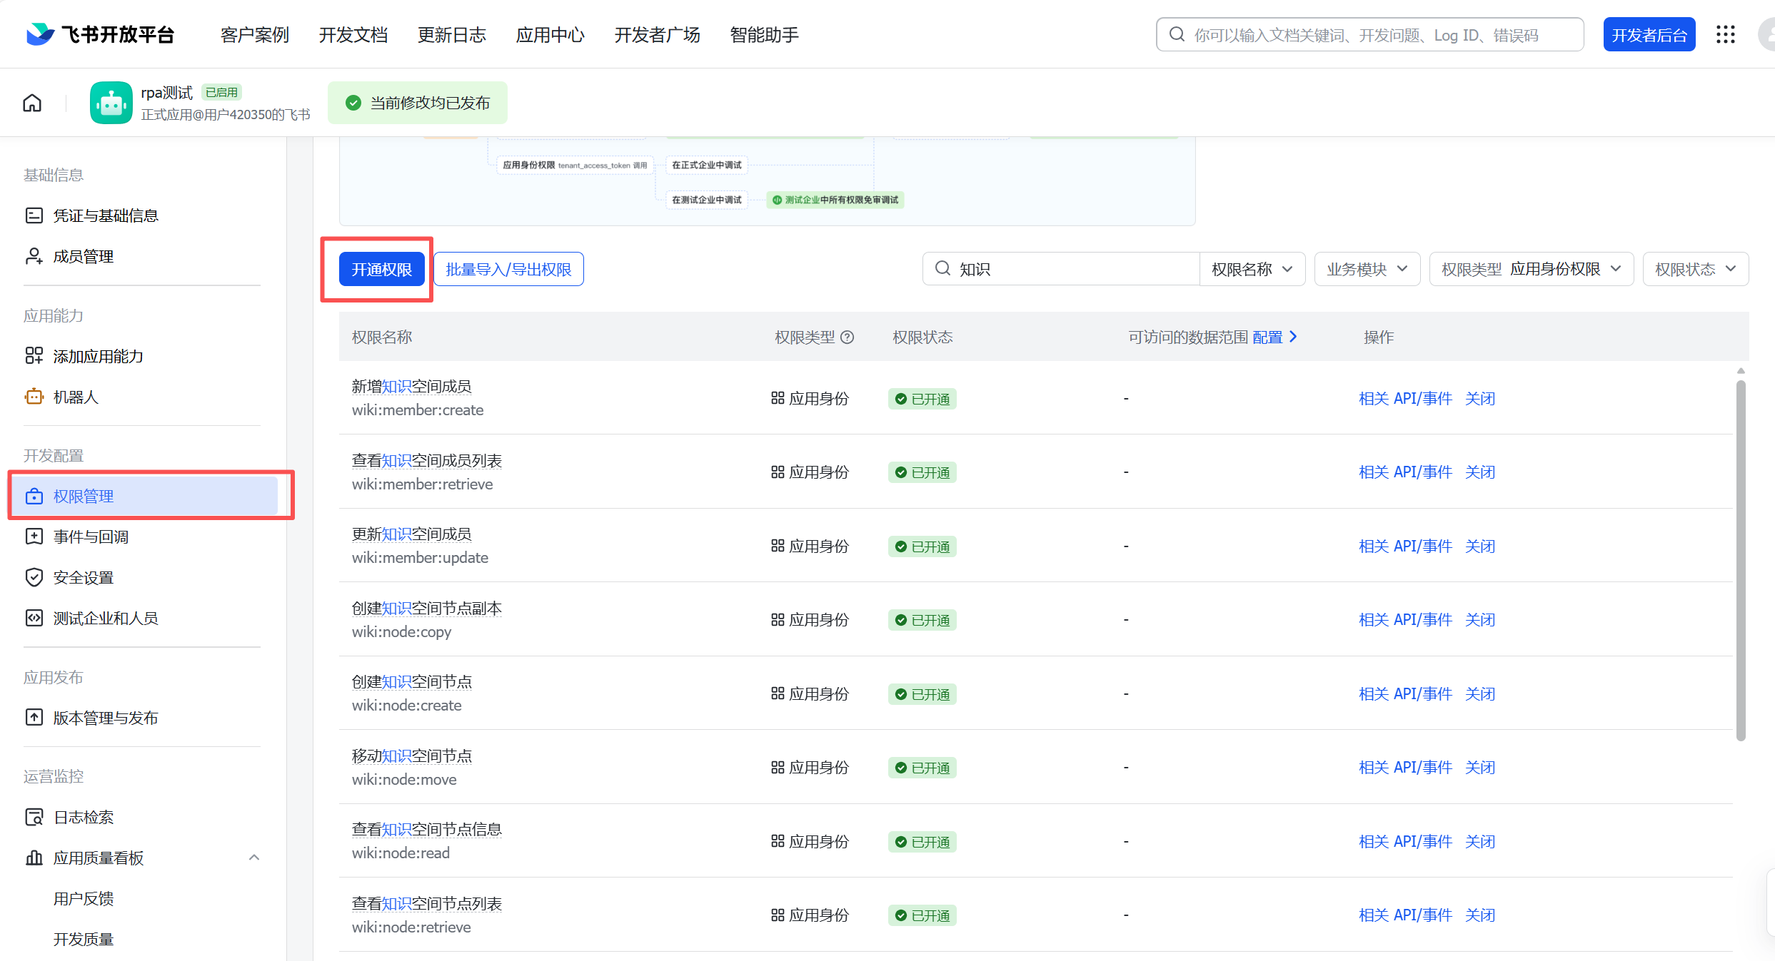Image resolution: width=1775 pixels, height=961 pixels.
Task: Open 版本管理与发布 in the sidebar
Action: click(x=105, y=718)
